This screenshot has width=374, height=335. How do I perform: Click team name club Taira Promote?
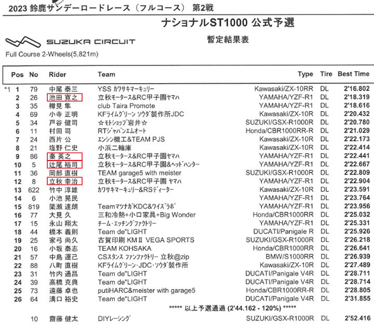[x=126, y=106]
